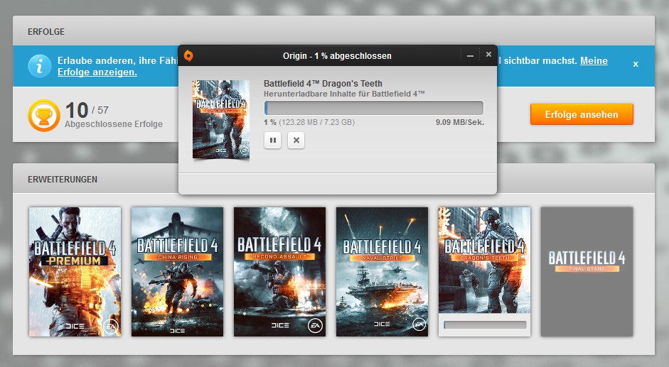Click the Erweiterungen section header
The height and width of the screenshot is (367, 669).
[63, 180]
